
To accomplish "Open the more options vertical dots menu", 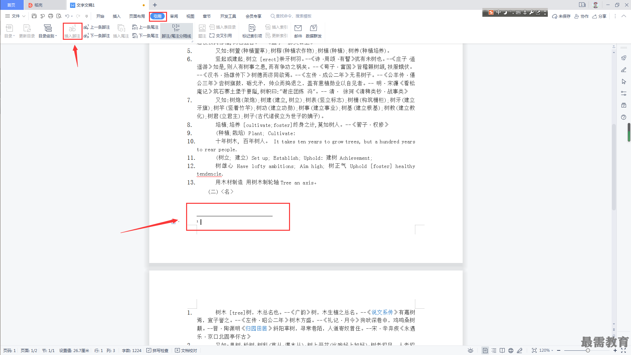I will tap(615, 16).
